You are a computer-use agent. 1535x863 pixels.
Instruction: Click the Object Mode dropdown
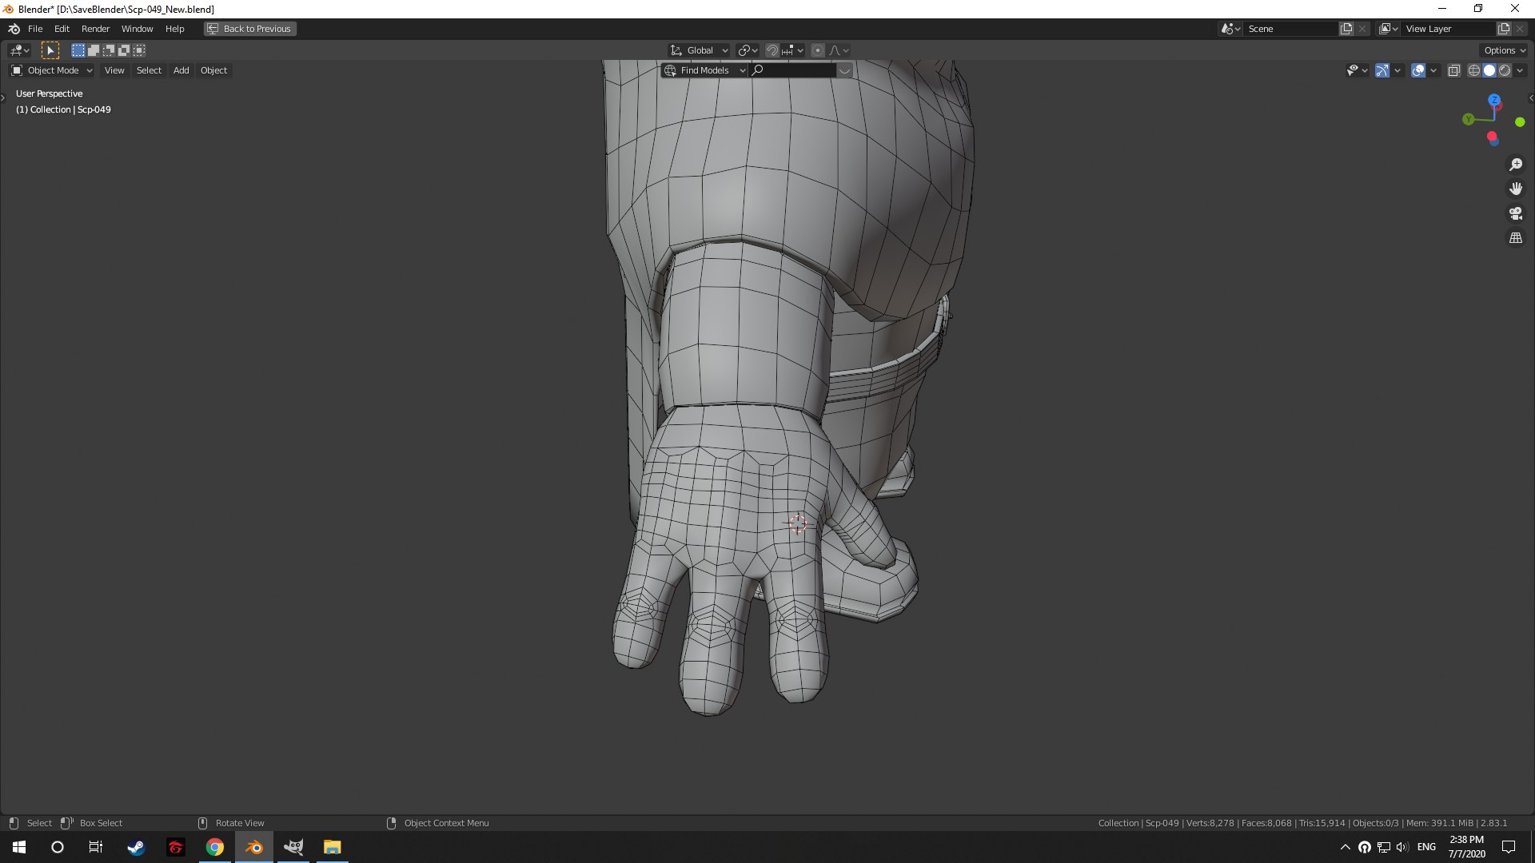tap(52, 70)
